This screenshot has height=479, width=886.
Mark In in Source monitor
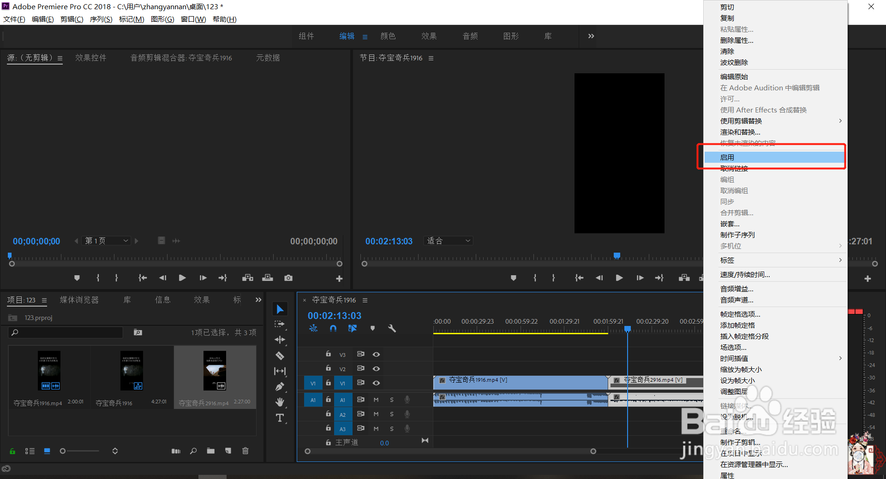coord(98,278)
